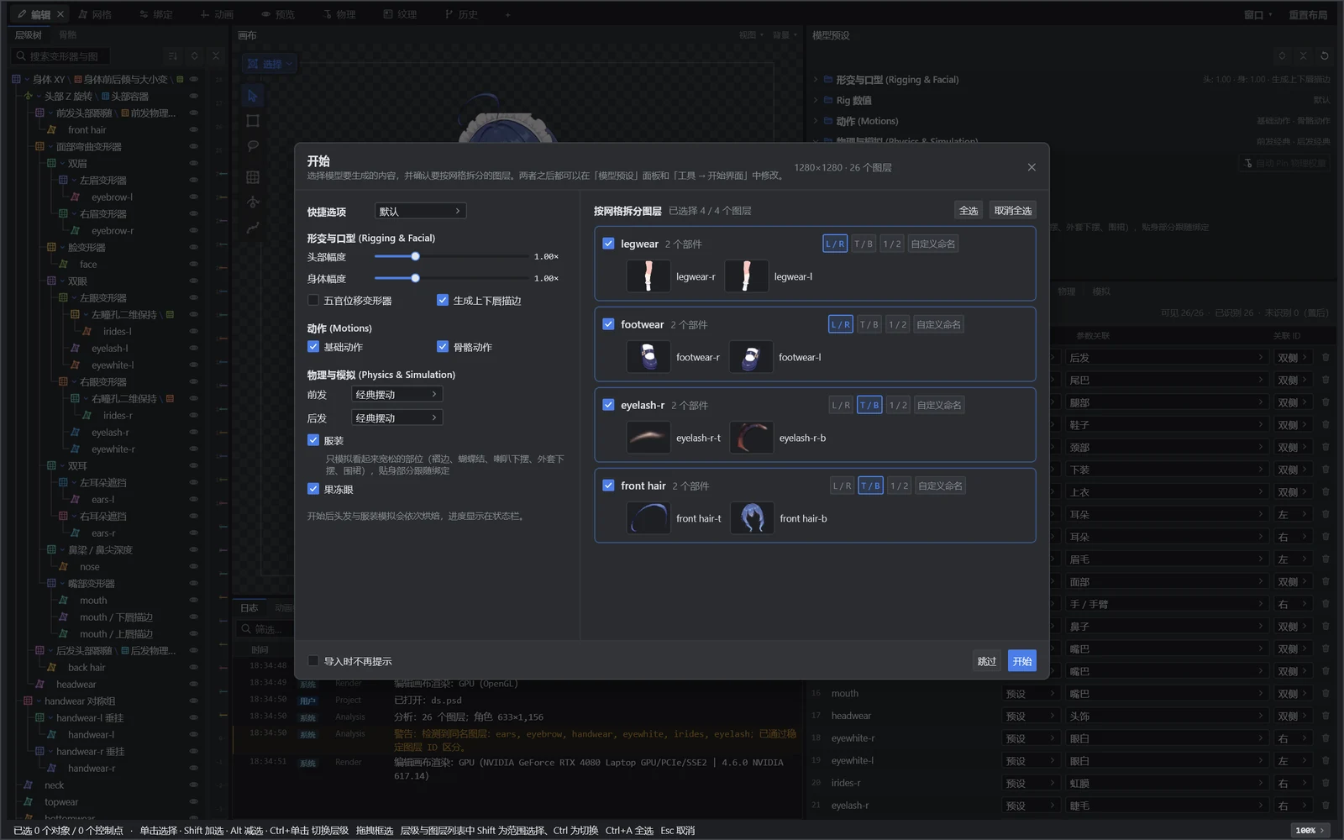
Task: Click refresh icon in 模型预设 panel
Action: tap(1325, 56)
